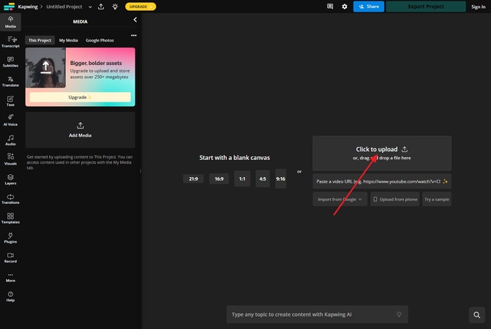Image resolution: width=491 pixels, height=329 pixels.
Task: Collapse the Media panel with chevron
Action: click(x=135, y=20)
